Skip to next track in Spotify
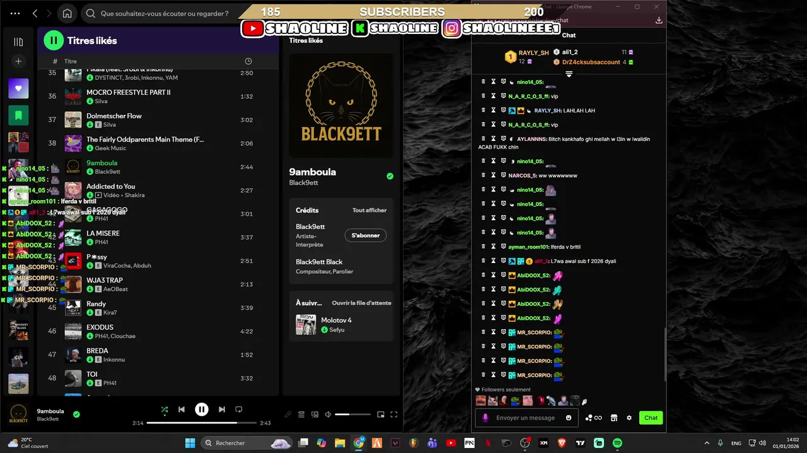The height and width of the screenshot is (453, 807). [221, 410]
